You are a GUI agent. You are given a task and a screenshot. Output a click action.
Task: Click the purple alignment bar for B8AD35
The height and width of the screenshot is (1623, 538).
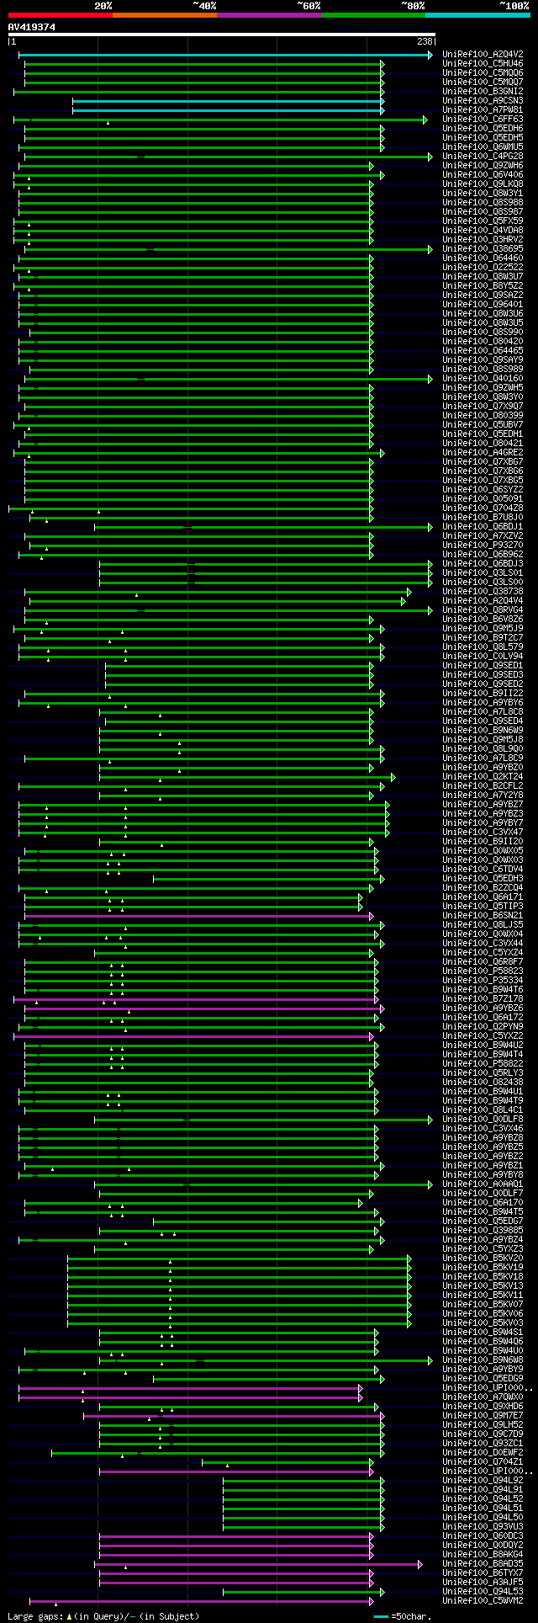[258, 1564]
